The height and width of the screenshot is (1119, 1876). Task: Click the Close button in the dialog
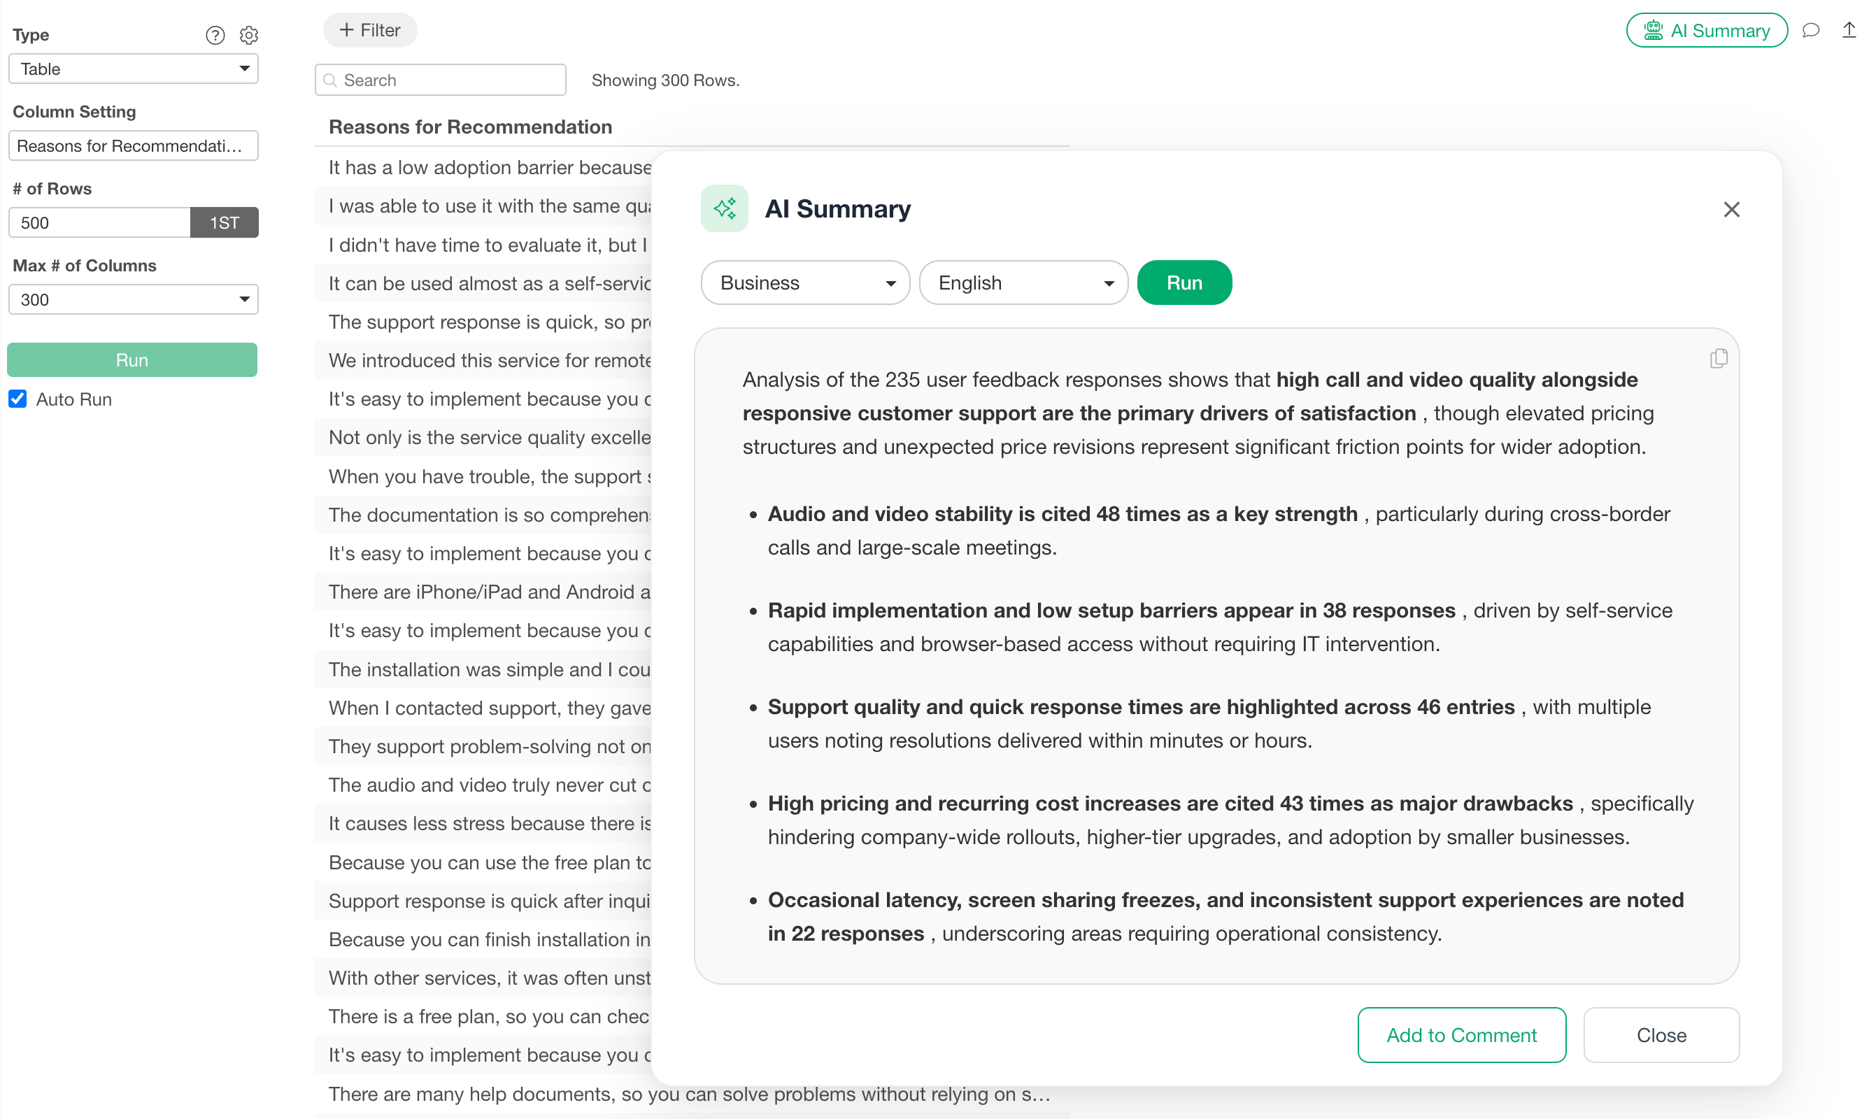1661,1034
